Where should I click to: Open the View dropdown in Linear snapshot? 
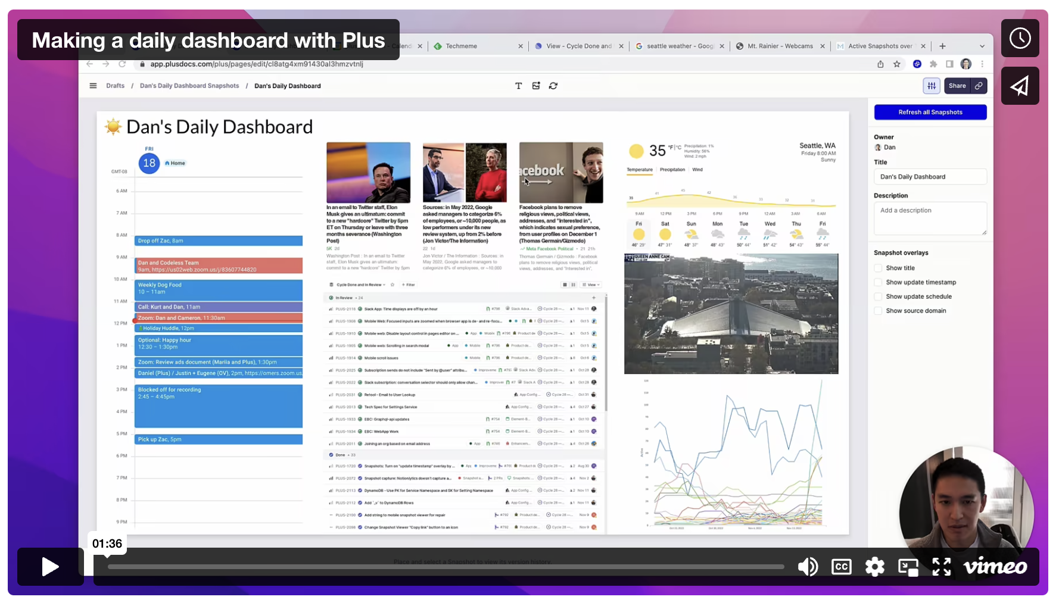(x=591, y=285)
